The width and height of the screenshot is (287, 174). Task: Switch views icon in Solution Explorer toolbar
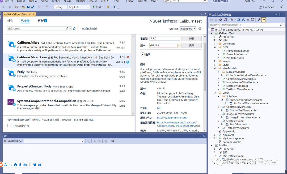point(225,20)
